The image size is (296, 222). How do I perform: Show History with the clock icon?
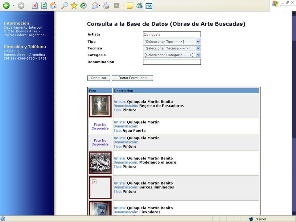click(x=83, y=6)
